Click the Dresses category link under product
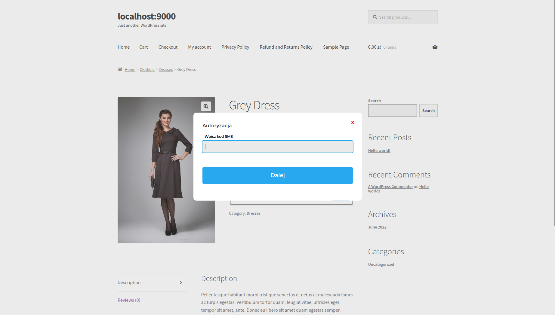Screen dimensions: 555x315 tap(253, 213)
